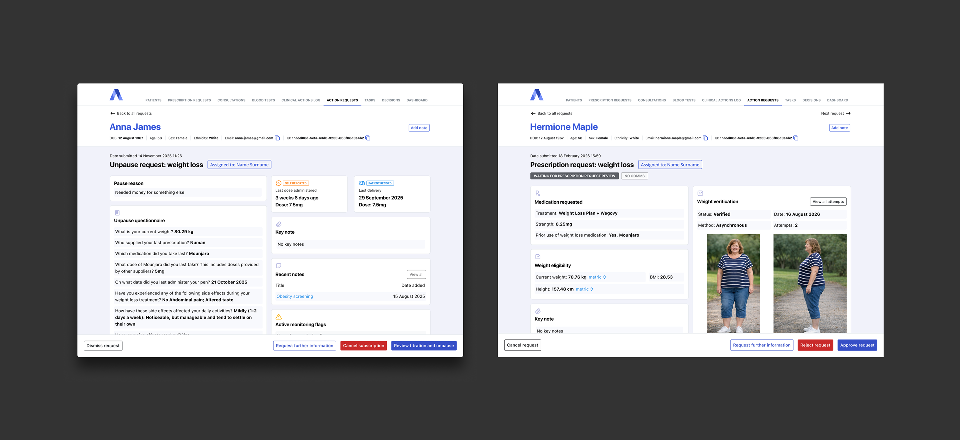Open the current weight metric unit selector
The image size is (960, 440).
(597, 277)
